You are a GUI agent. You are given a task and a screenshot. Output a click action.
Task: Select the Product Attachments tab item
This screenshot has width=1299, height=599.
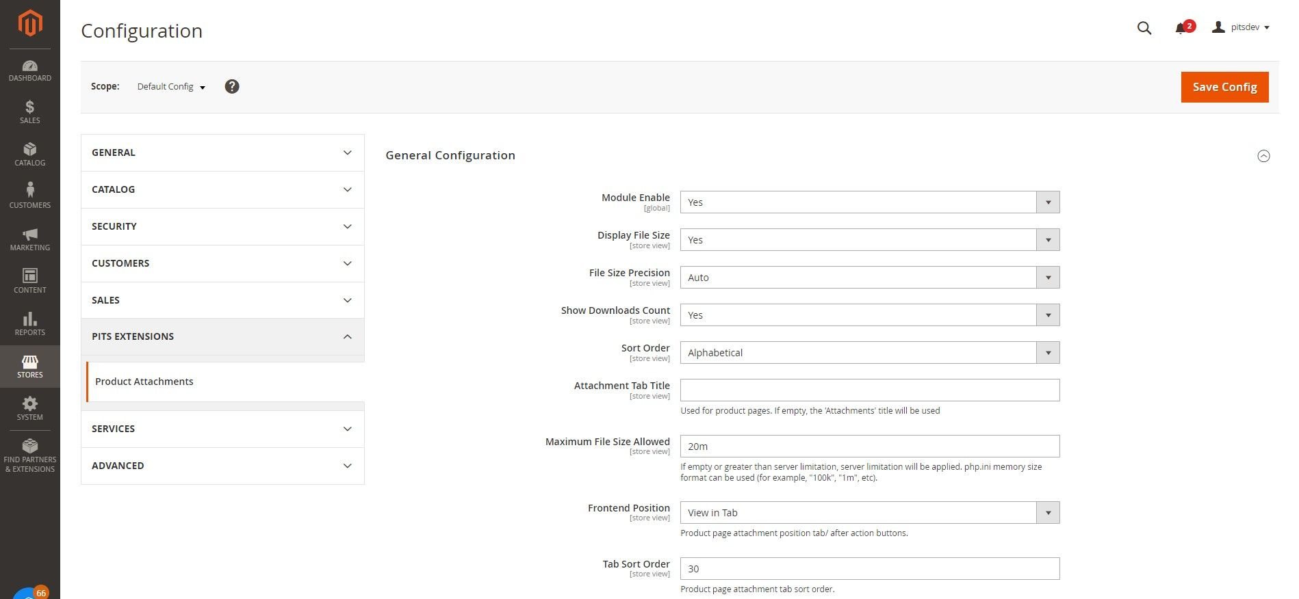[144, 382]
